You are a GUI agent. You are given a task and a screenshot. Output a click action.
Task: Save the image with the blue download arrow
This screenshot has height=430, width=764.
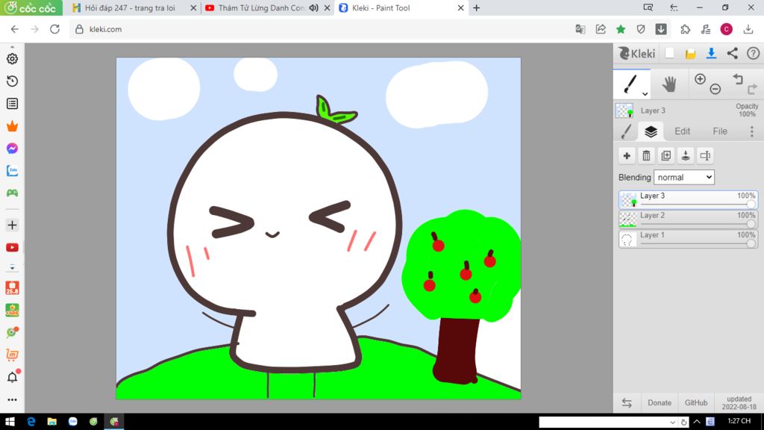pyautogui.click(x=711, y=53)
